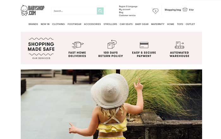The width and height of the screenshot is (221, 139).
Task: Visit the Blog link
Action: [x=121, y=12]
